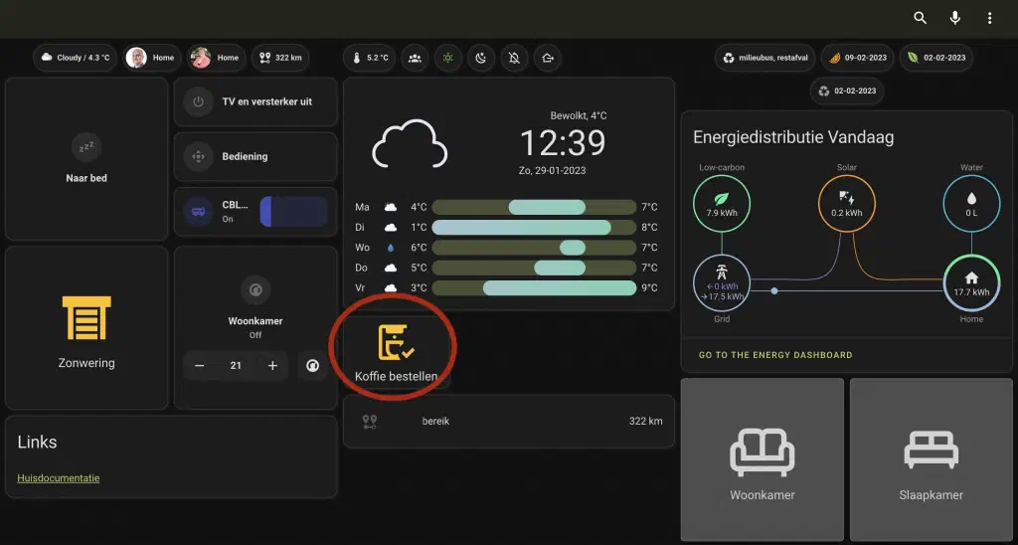The width and height of the screenshot is (1018, 545).
Task: Tap the Naar bed sleep icon
Action: tap(86, 148)
